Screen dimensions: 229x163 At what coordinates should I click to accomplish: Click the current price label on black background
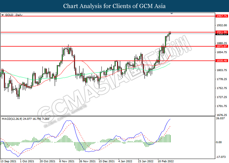pyautogui.click(x=221, y=34)
